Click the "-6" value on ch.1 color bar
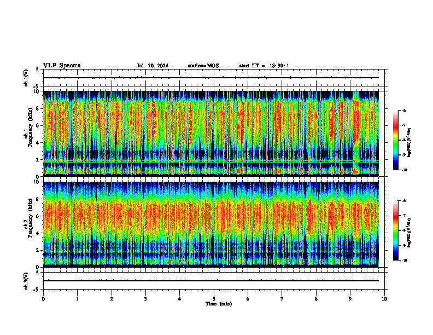This screenshot has width=433, height=335. 404,110
